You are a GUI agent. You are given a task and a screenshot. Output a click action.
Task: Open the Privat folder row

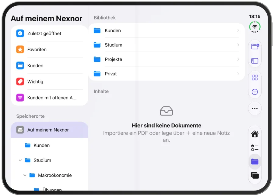click(166, 74)
